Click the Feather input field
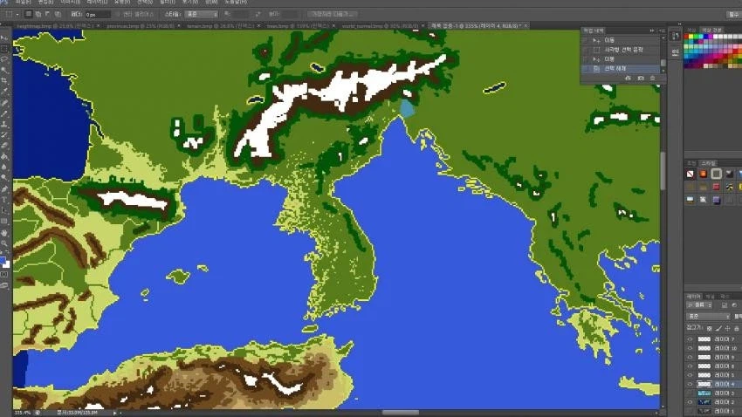The height and width of the screenshot is (417, 742). tap(98, 14)
